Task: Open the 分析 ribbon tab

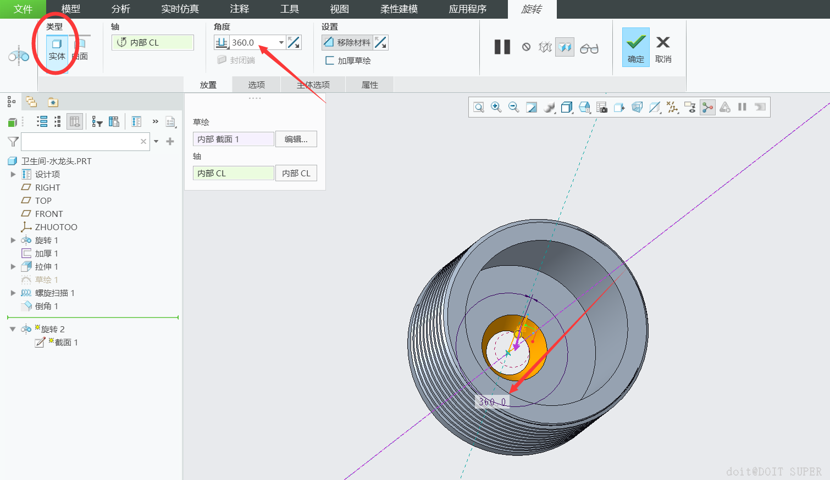Action: point(120,9)
